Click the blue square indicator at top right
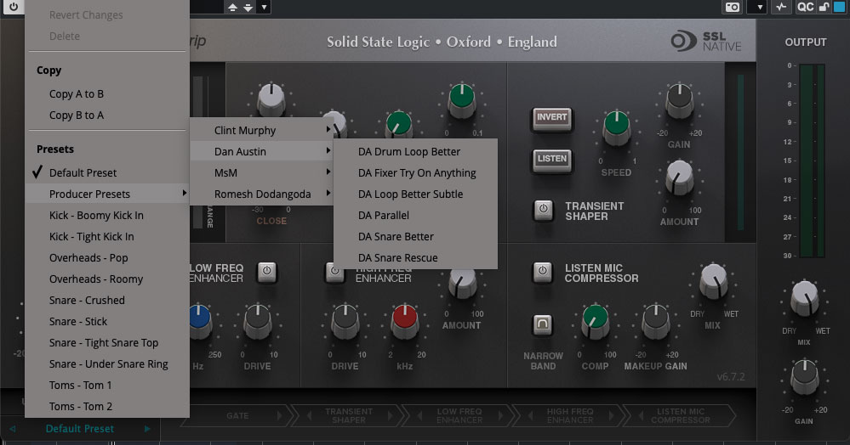This screenshot has height=445, width=850. pyautogui.click(x=838, y=7)
